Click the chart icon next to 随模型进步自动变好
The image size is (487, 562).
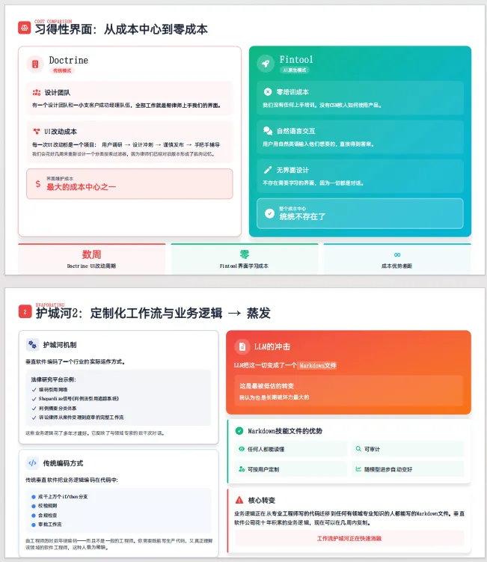(x=358, y=468)
